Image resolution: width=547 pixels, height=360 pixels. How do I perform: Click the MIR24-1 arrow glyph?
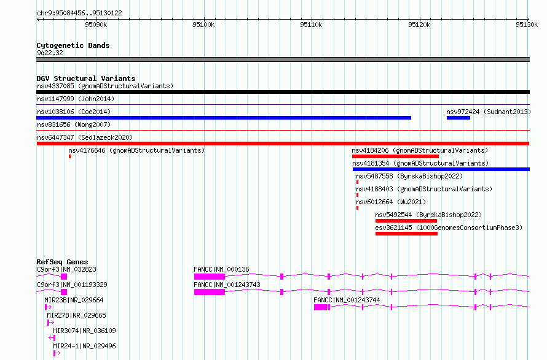point(57,353)
